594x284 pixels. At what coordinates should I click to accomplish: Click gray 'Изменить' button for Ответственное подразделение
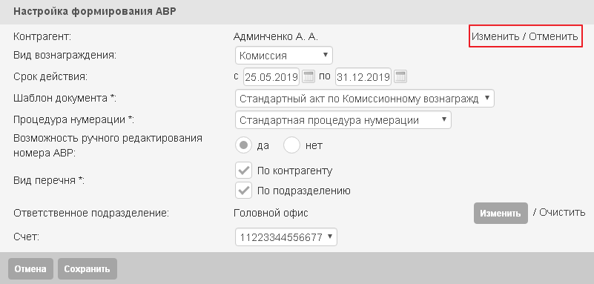[x=501, y=213]
